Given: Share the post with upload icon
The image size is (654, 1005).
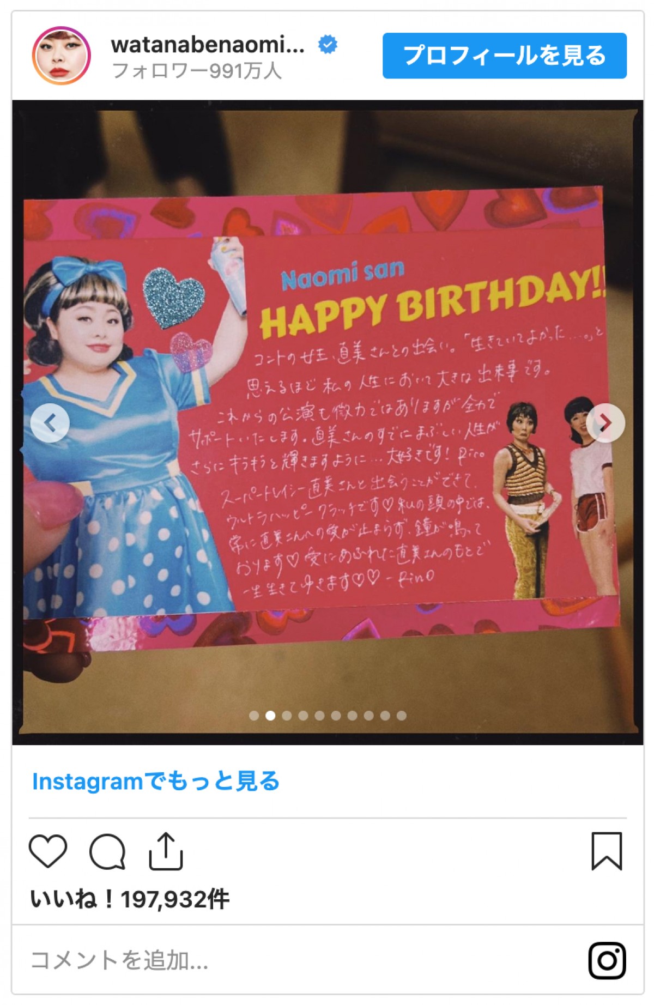Looking at the screenshot, I should coord(166,851).
